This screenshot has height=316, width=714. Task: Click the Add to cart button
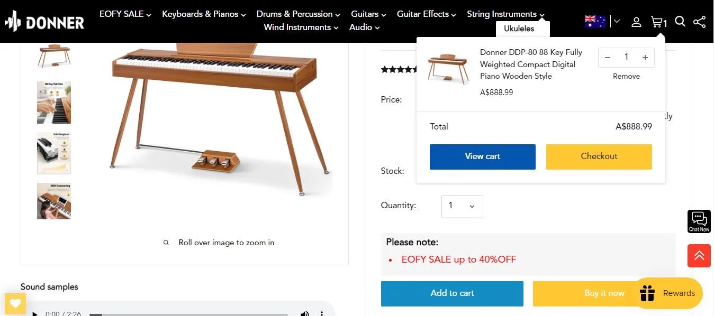(451, 293)
